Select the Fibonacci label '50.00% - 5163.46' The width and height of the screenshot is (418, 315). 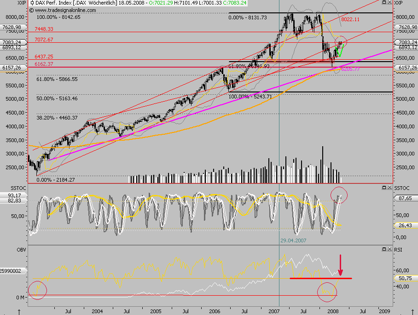point(57,98)
